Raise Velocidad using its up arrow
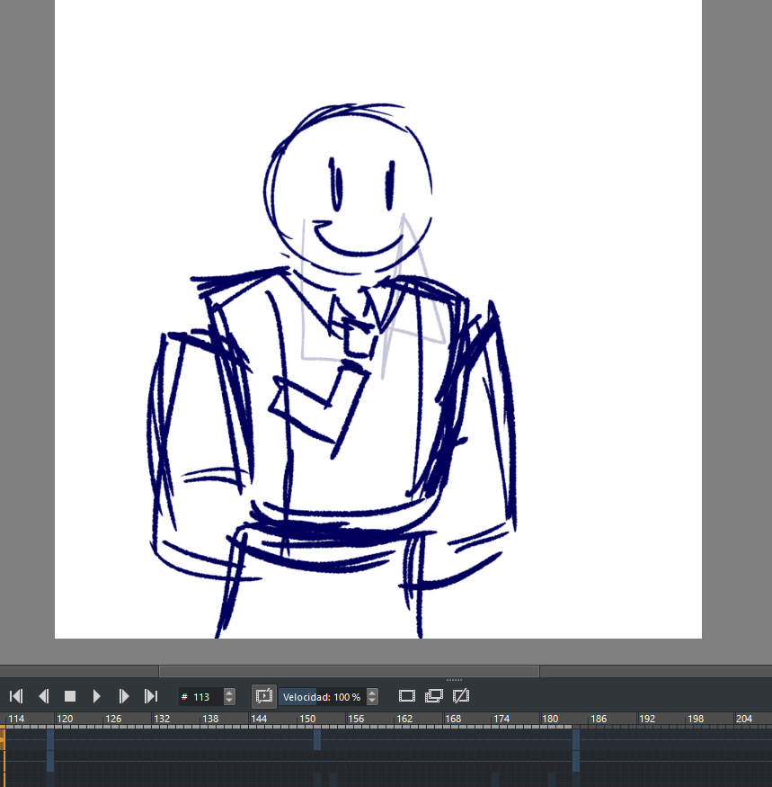The height and width of the screenshot is (787, 772). 372,693
